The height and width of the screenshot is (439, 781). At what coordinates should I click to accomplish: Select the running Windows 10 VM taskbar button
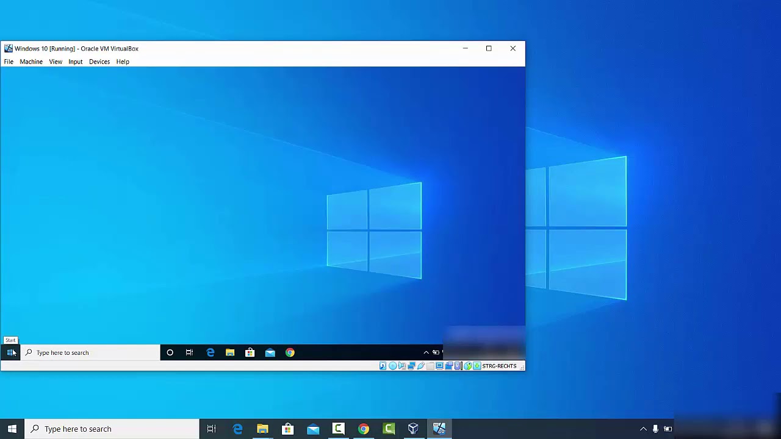[439, 429]
